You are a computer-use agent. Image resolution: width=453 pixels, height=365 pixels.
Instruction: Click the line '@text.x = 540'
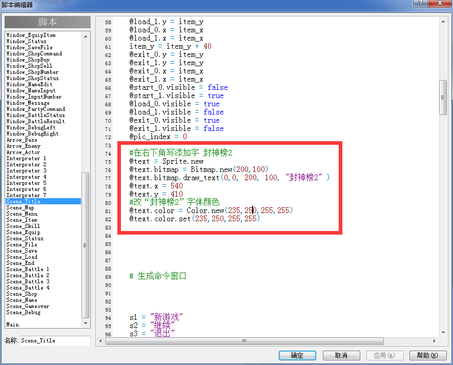[156, 186]
